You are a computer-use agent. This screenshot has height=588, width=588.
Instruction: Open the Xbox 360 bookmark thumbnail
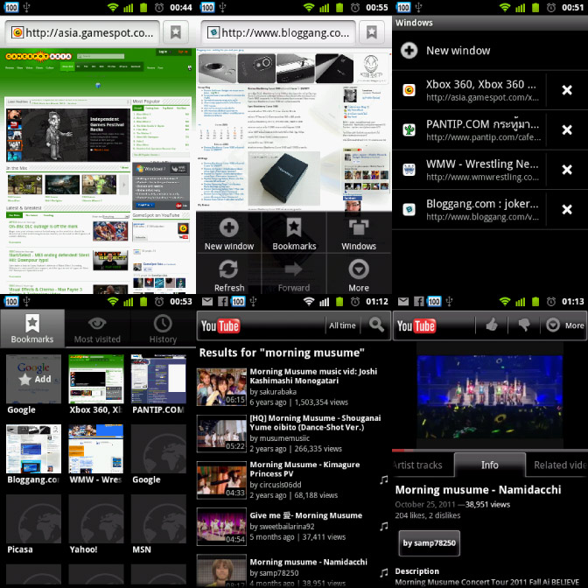pos(96,379)
